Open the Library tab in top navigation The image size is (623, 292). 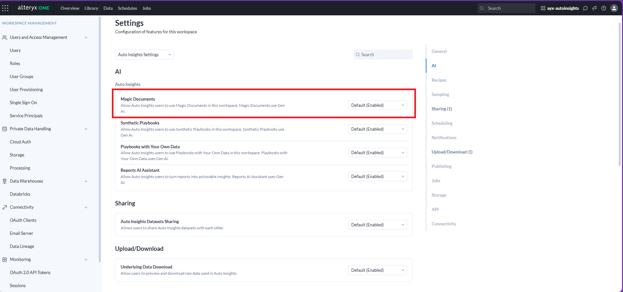91,8
